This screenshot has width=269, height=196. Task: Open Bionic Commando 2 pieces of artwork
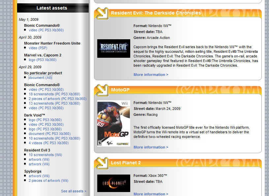click(x=57, y=99)
